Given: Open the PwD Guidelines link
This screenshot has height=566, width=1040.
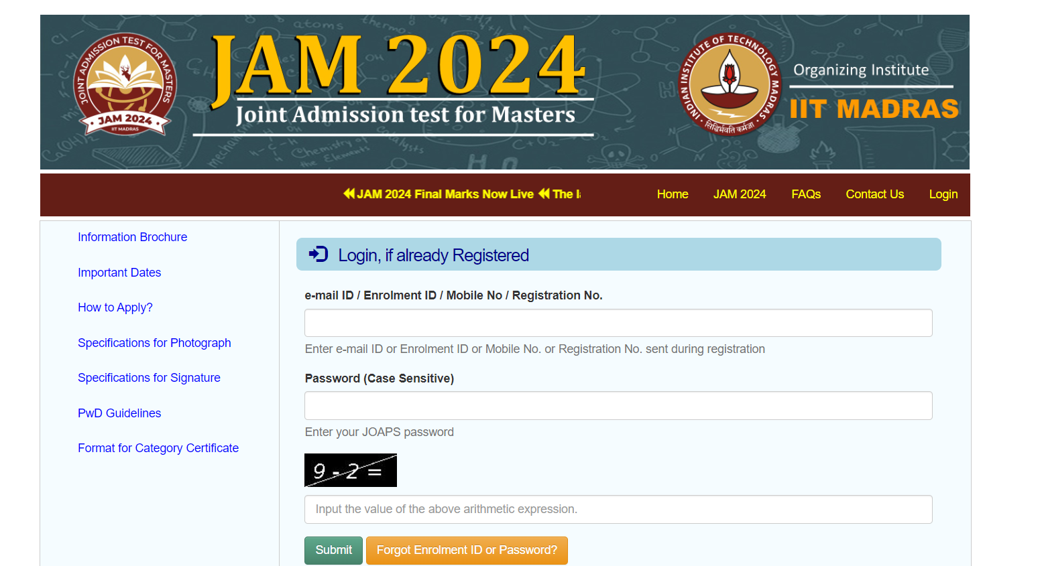Looking at the screenshot, I should point(119,413).
